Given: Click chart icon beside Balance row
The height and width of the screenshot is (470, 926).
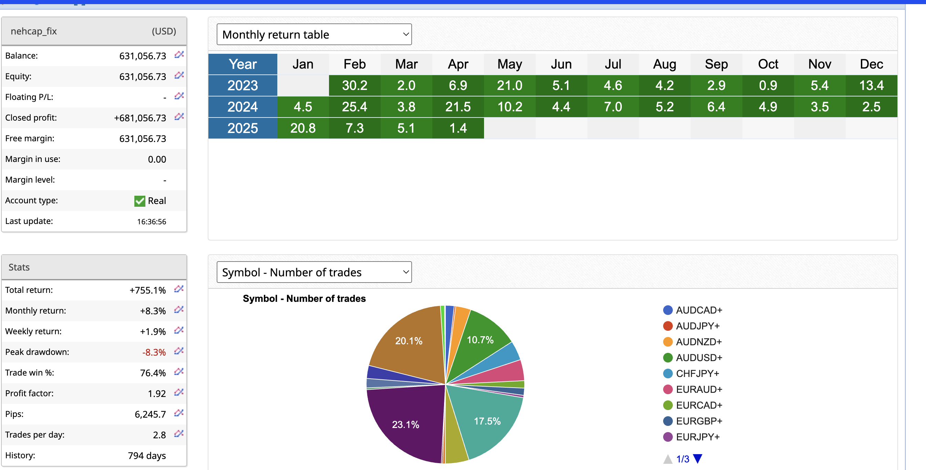Looking at the screenshot, I should [x=179, y=55].
